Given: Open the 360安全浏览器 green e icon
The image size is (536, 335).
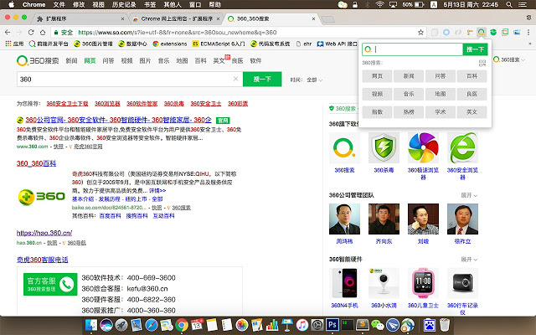Looking at the screenshot, I should pos(462,147).
